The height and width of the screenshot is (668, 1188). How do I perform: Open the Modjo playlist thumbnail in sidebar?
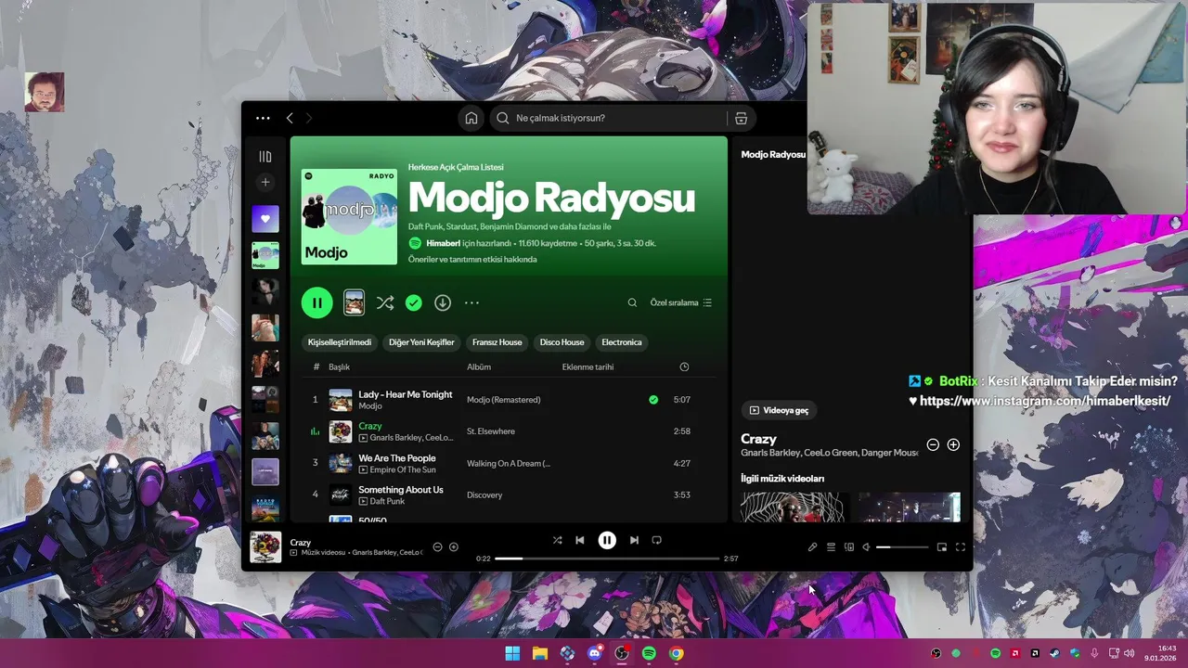[x=265, y=255]
